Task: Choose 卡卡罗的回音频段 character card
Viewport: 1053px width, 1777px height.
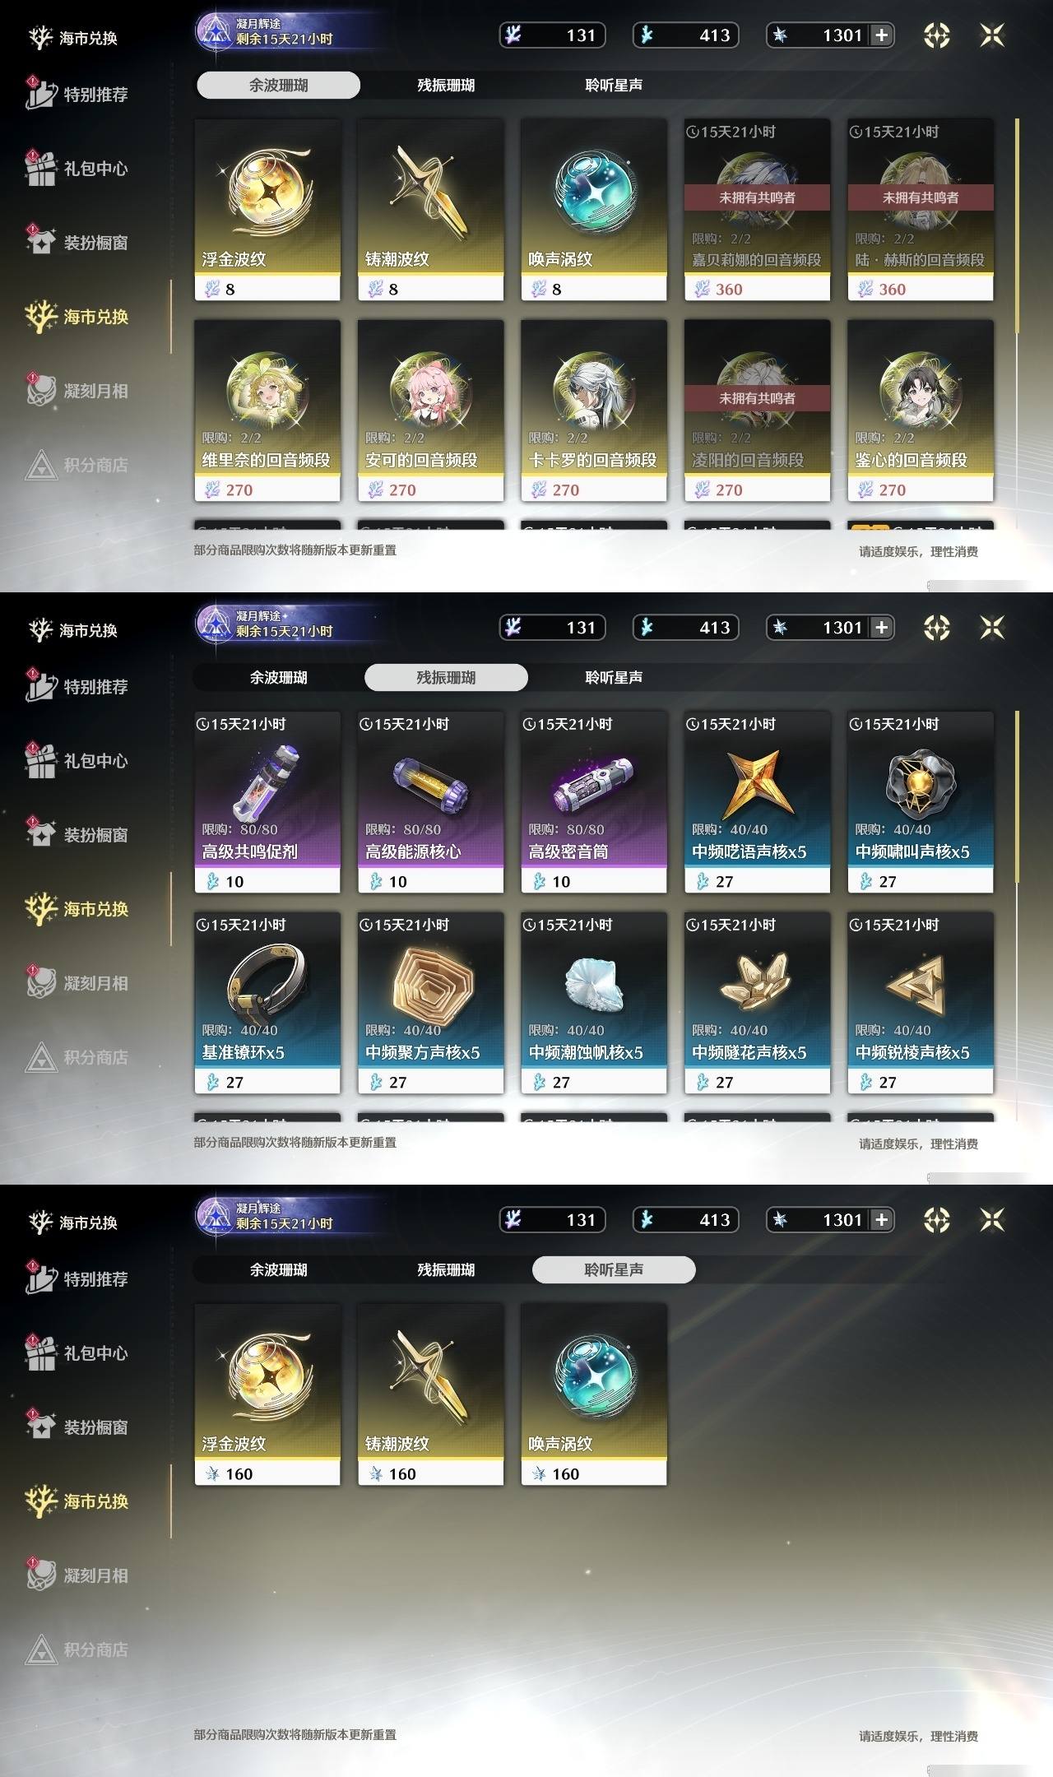Action: [594, 411]
